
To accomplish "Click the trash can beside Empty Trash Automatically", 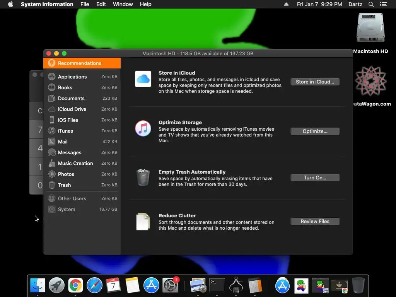I will click(x=143, y=177).
